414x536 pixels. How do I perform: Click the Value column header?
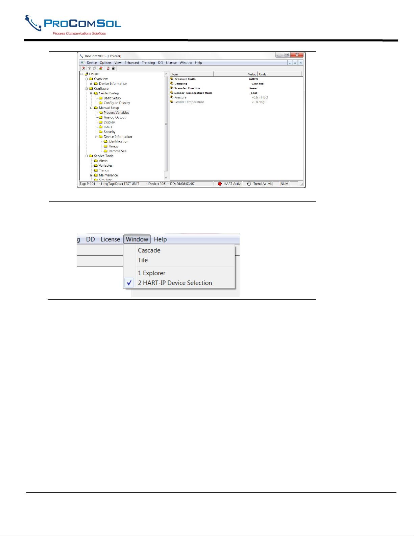(x=236, y=74)
